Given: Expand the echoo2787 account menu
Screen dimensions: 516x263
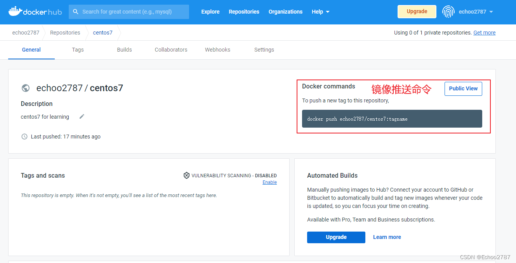Looking at the screenshot, I should (x=476, y=12).
